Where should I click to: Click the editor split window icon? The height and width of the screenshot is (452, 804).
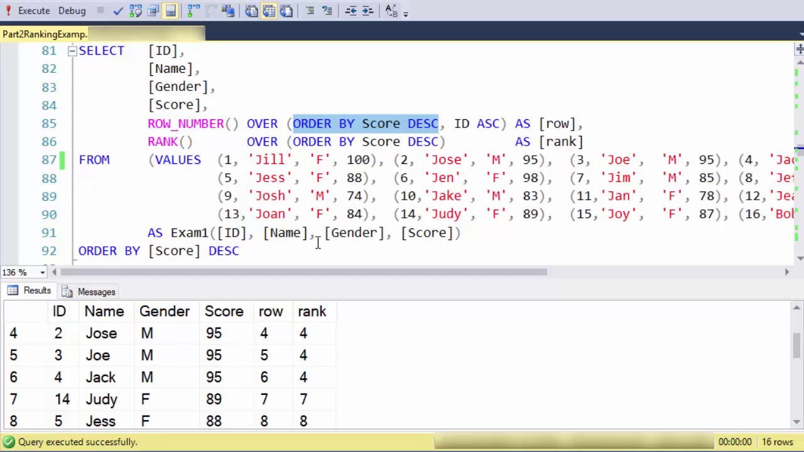click(x=799, y=49)
